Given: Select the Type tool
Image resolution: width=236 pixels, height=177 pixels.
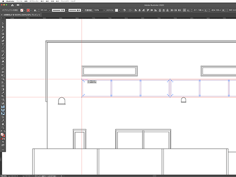Looking at the screenshot, I should click(3, 44).
